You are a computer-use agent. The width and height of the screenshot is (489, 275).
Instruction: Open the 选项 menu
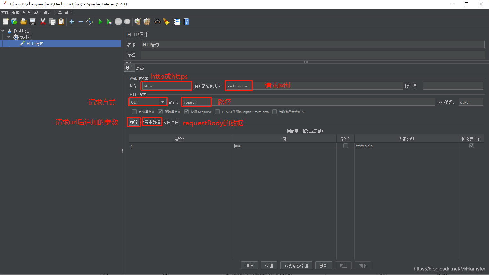click(47, 13)
